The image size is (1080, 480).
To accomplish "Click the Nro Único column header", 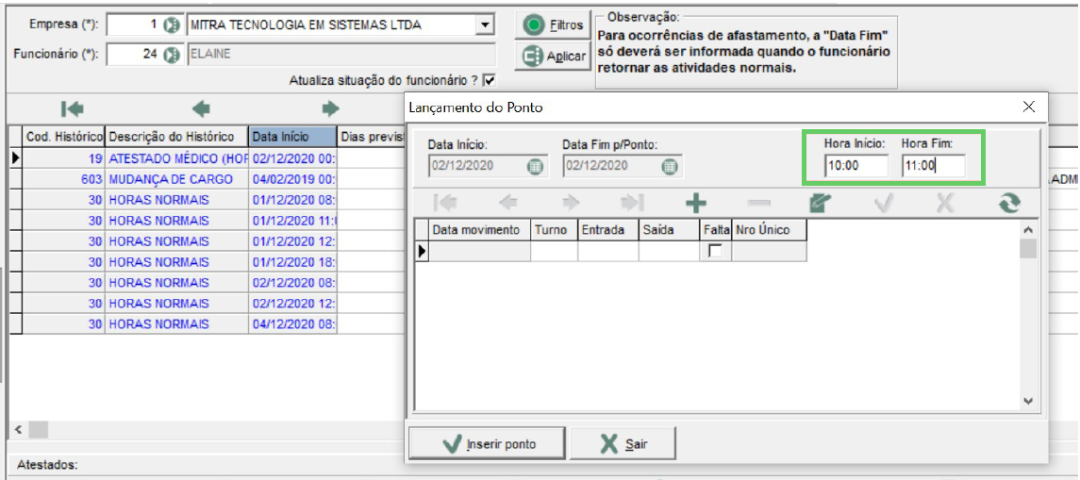I will point(769,230).
